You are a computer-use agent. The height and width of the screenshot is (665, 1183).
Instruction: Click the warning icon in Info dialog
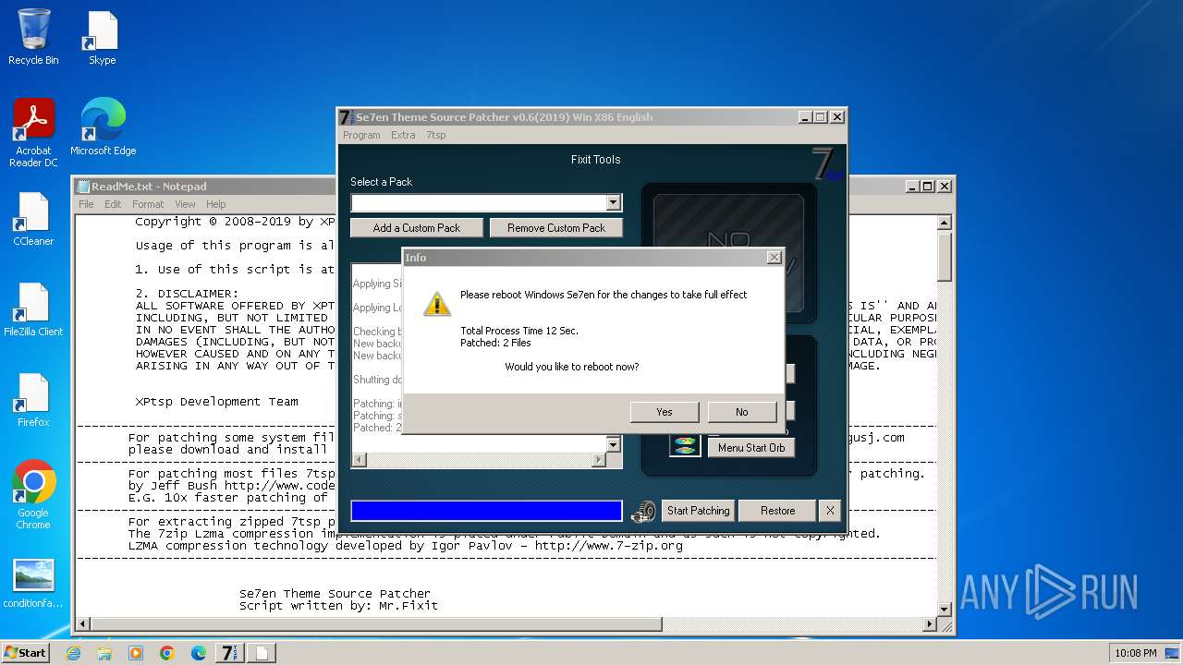pos(437,303)
